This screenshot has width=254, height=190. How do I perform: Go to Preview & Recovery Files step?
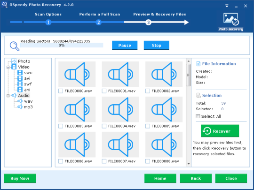click(159, 14)
